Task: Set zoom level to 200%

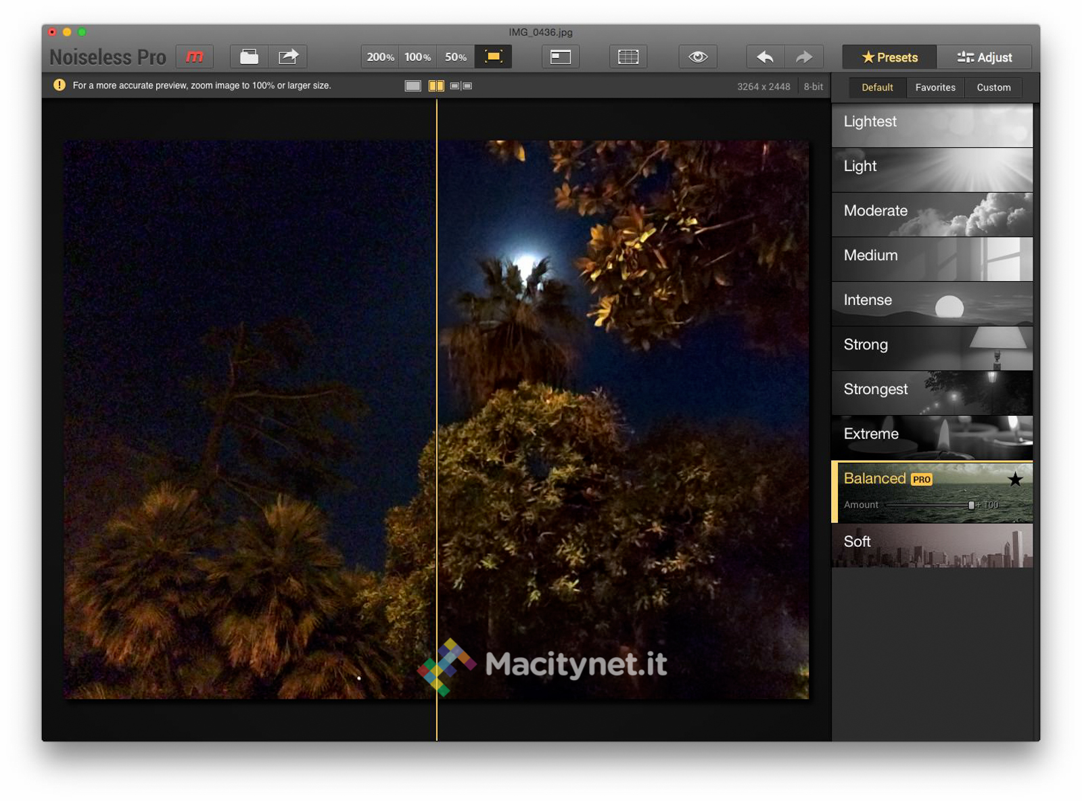Action: pos(380,57)
